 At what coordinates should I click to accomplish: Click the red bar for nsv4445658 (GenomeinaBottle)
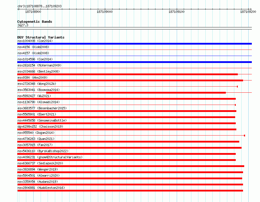(126, 123)
